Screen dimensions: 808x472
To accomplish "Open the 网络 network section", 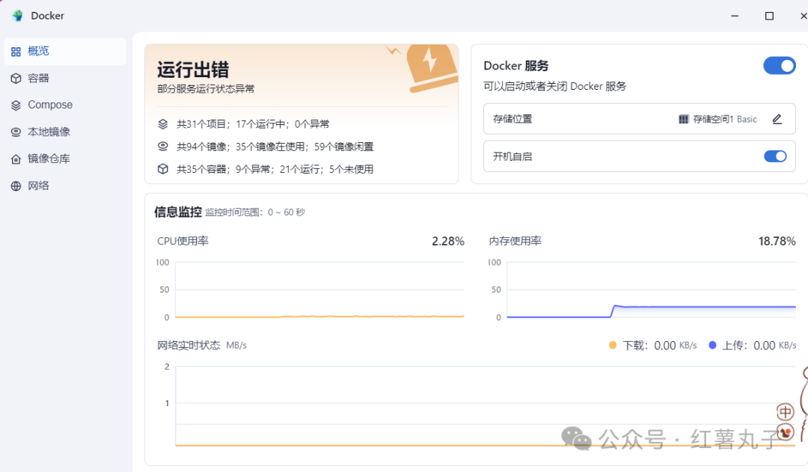I will tap(65, 186).
